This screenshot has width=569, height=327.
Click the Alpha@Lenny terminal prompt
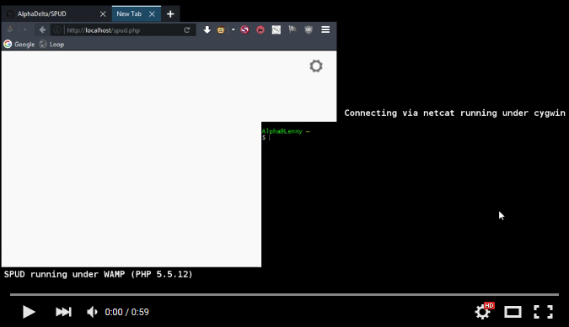[x=286, y=131]
